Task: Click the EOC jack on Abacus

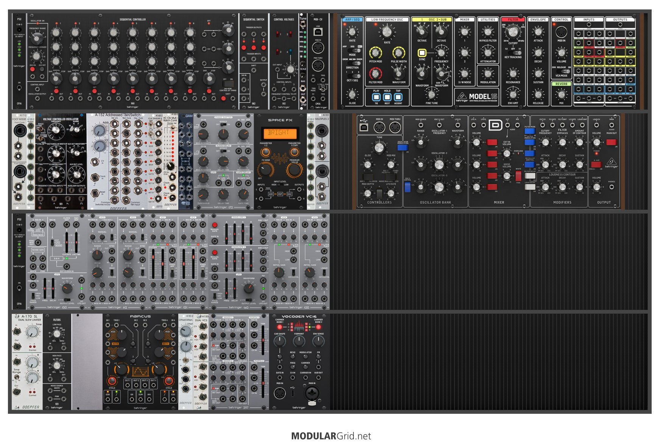Action: 173,399
